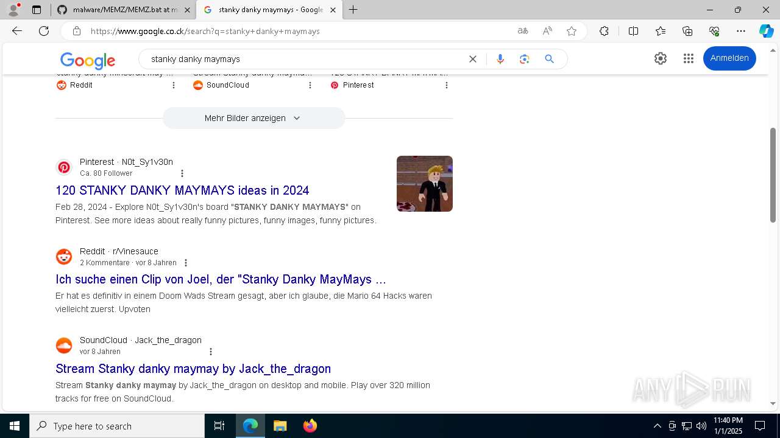The height and width of the screenshot is (438, 780).
Task: Click the scrollbar down arrow
Action: click(x=773, y=403)
